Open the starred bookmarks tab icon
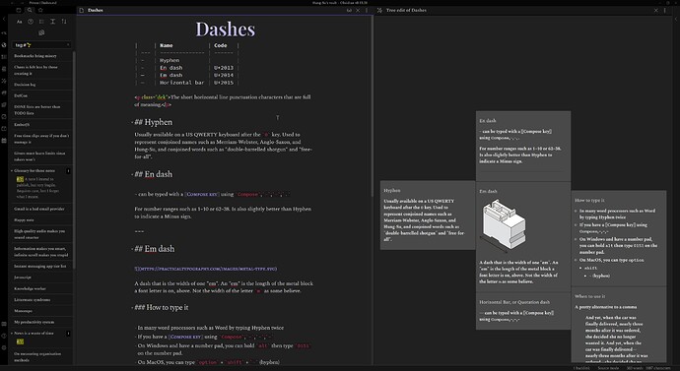The image size is (680, 371). (x=40, y=10)
